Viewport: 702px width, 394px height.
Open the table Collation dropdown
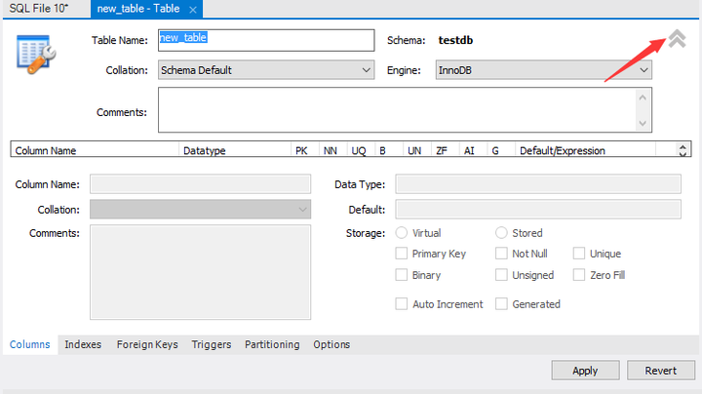[266, 70]
